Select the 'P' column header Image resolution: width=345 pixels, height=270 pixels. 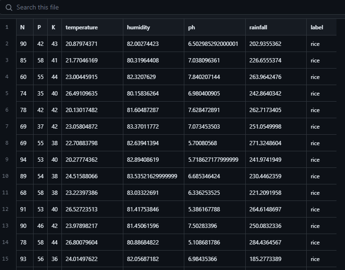(41, 27)
